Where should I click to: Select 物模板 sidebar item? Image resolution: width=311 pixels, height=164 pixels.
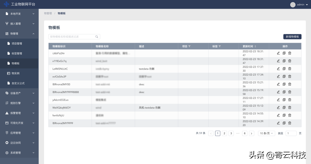(19, 63)
